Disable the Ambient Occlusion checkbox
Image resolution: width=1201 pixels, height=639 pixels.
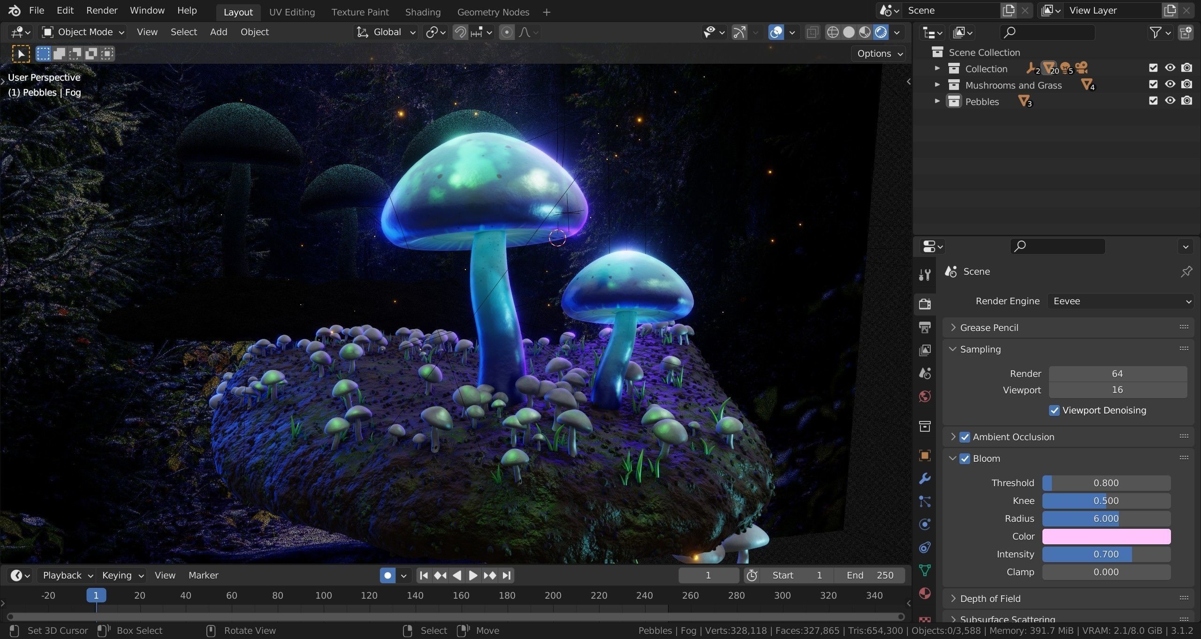(965, 437)
